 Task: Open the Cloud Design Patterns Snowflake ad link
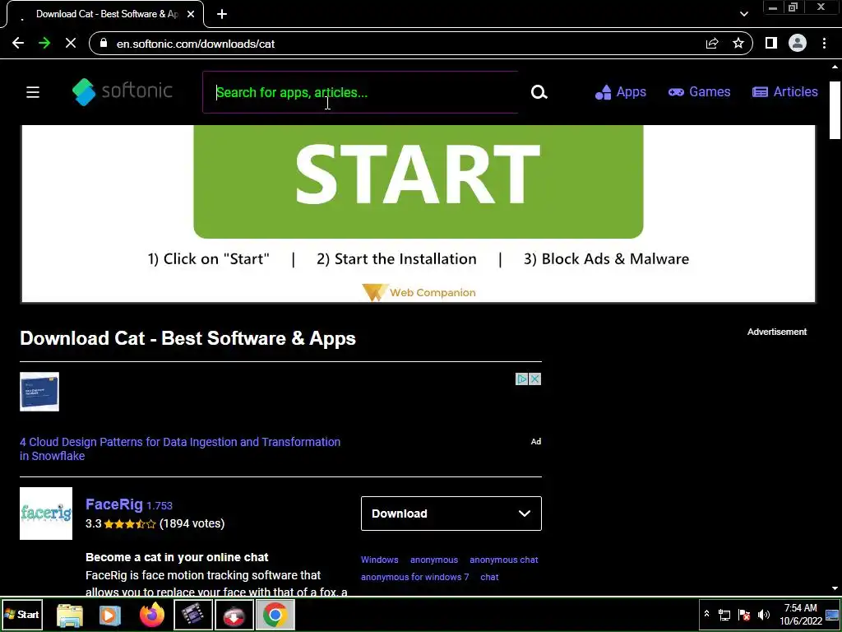point(180,448)
